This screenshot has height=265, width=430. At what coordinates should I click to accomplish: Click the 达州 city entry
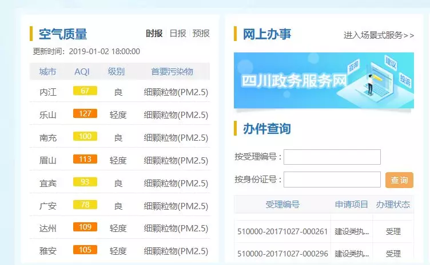tap(48, 229)
